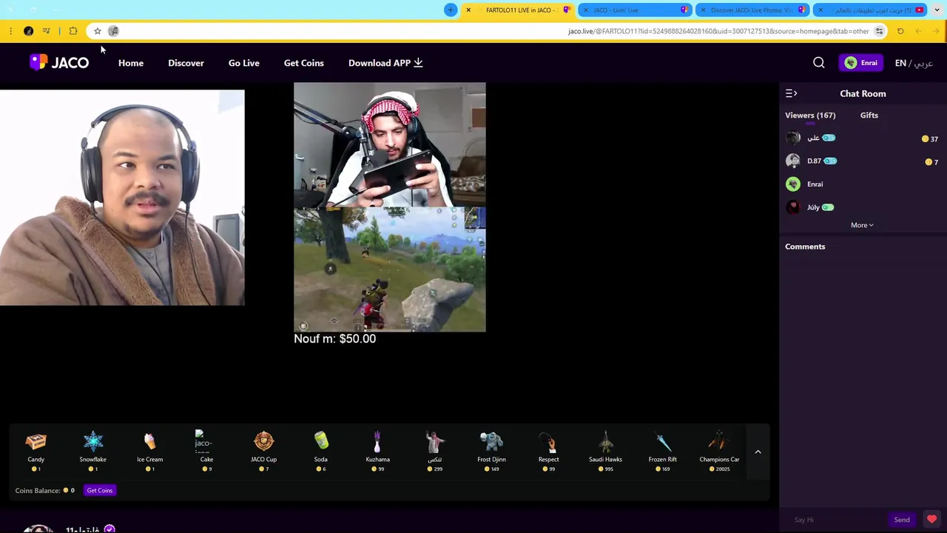Send the Frozen Rift gift
The height and width of the screenshot is (533, 947).
662,451
